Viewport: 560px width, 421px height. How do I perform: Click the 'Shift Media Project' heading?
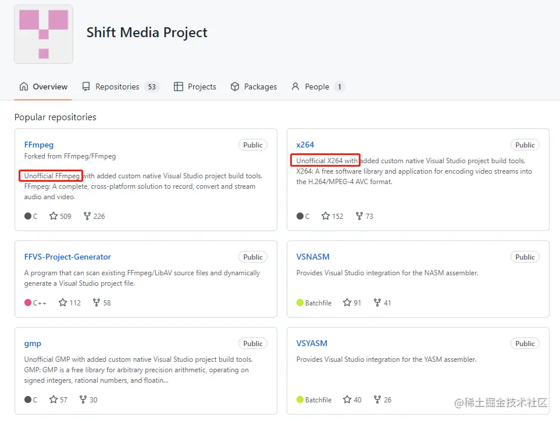tap(147, 33)
